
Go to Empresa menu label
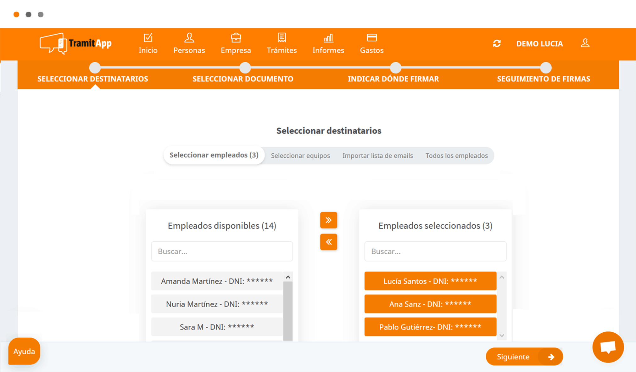236,50
